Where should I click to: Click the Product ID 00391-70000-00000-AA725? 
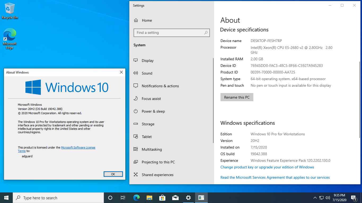pos(273,72)
